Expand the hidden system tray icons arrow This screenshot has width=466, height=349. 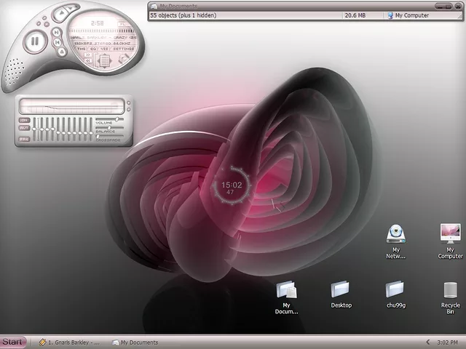coord(427,342)
